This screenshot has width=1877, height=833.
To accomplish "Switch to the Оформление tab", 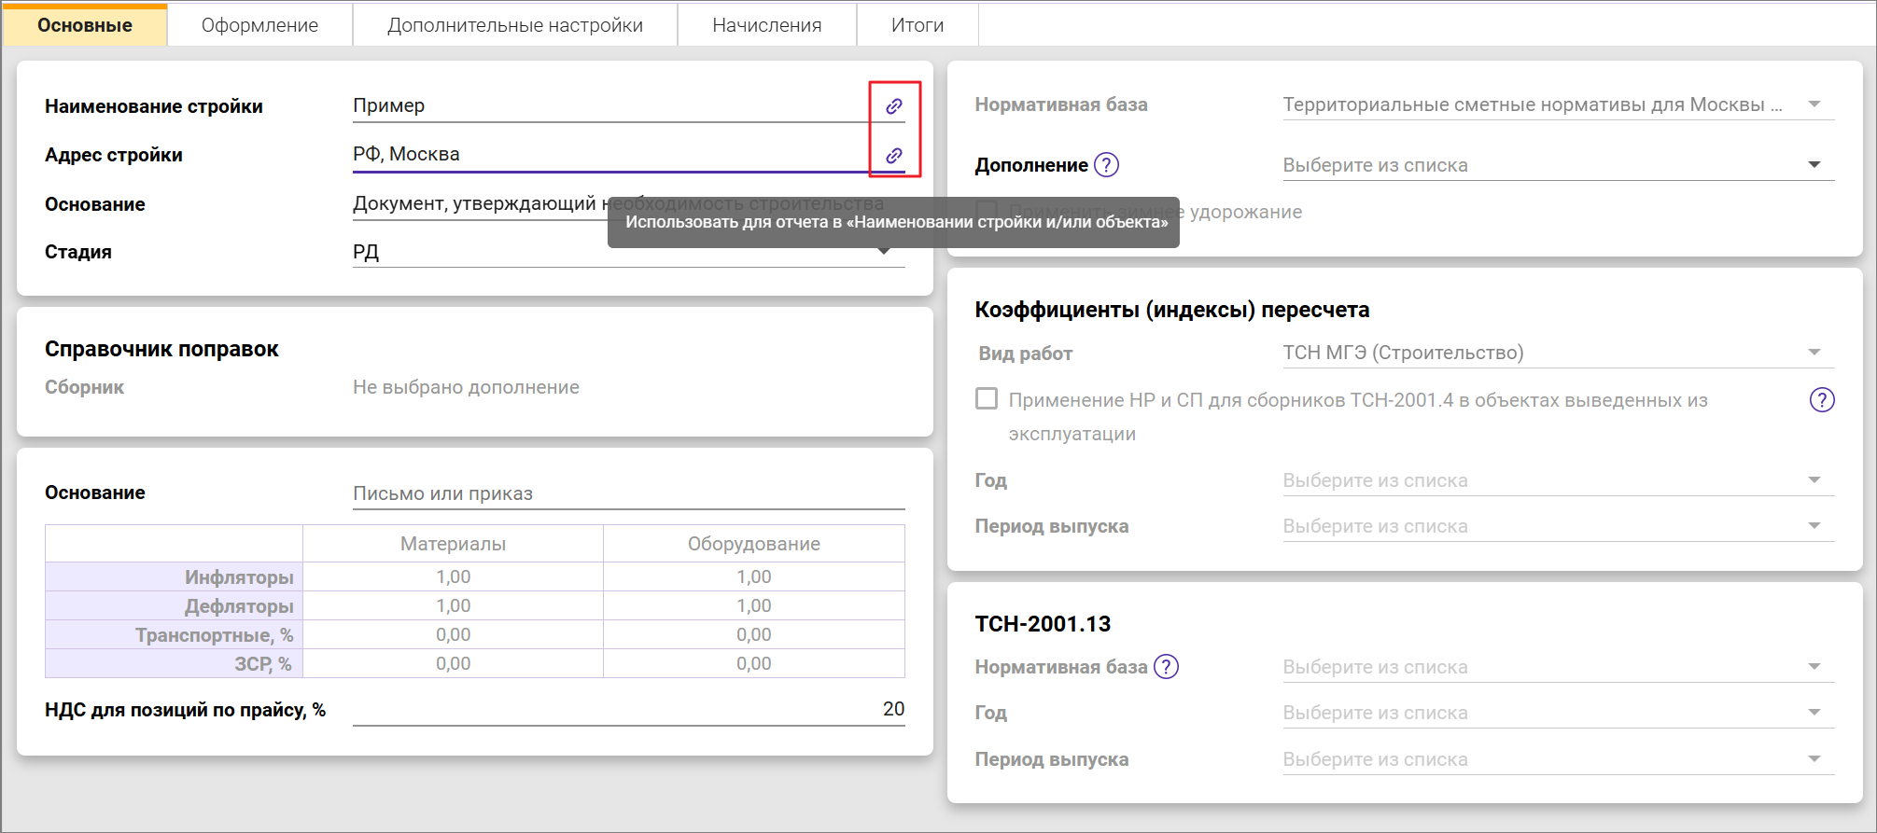I will click(x=259, y=25).
